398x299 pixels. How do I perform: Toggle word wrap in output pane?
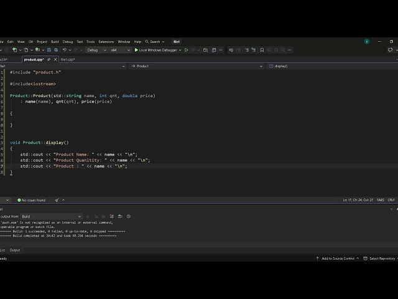pos(120,216)
